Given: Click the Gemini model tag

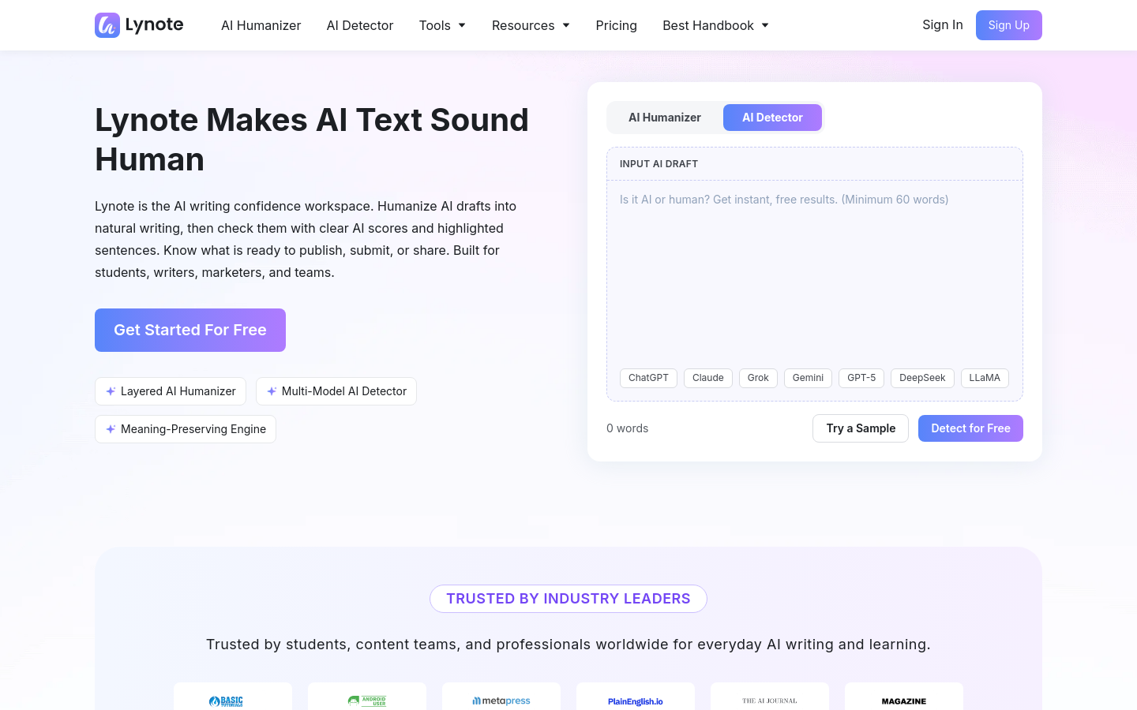Looking at the screenshot, I should [x=808, y=378].
